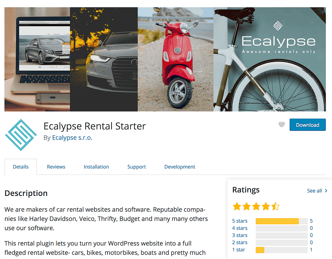Download the Ecalypse Rental Starter plugin
The image size is (332, 259).
[308, 125]
